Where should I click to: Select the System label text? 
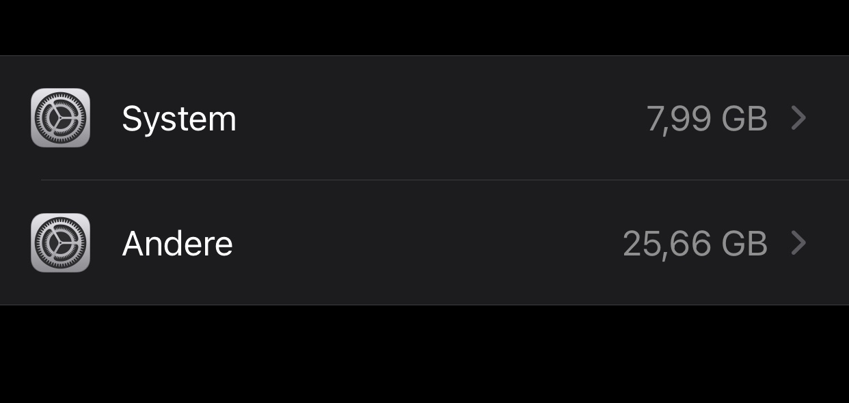pyautogui.click(x=179, y=120)
